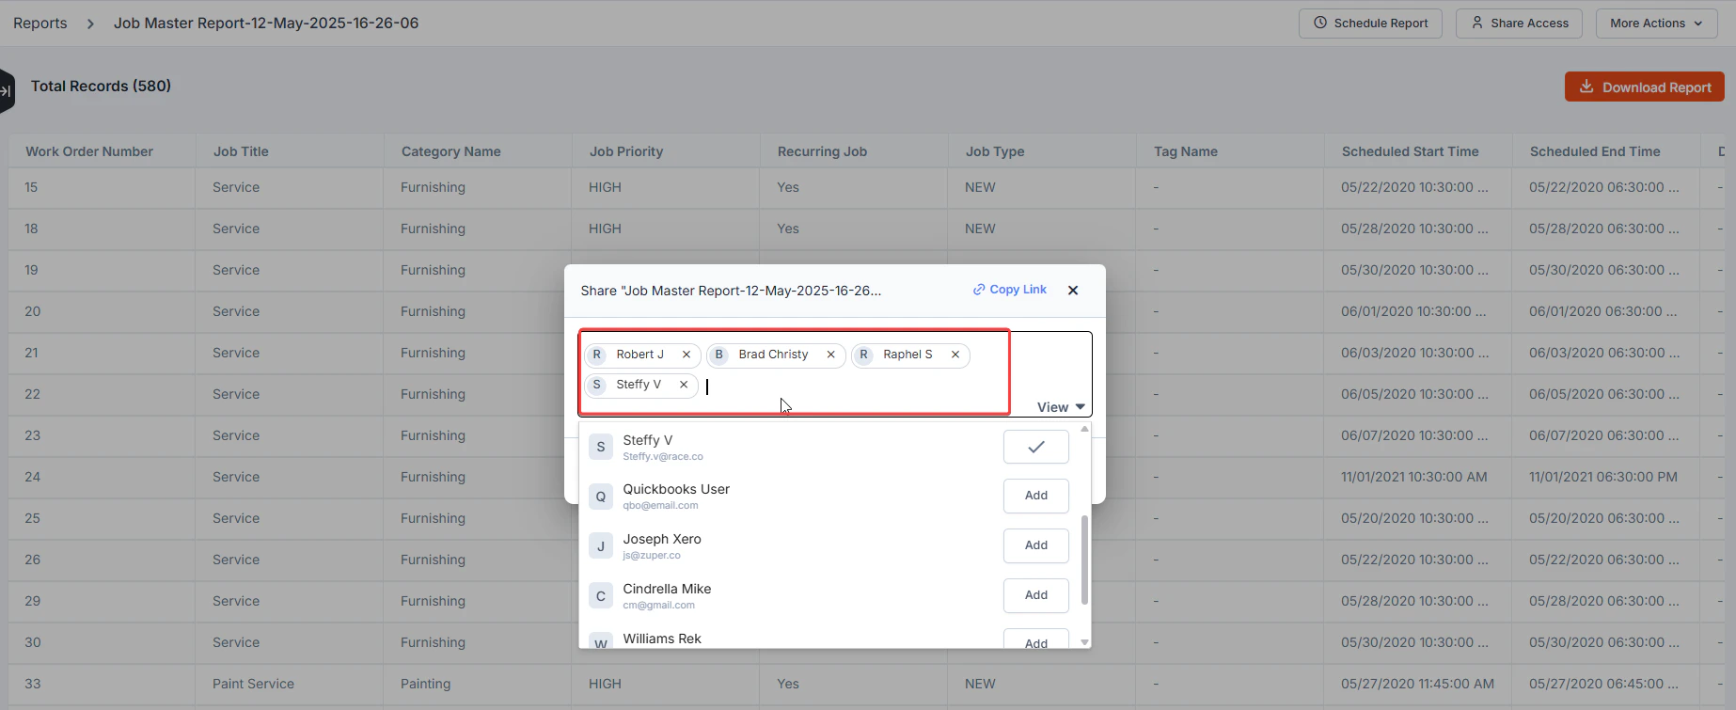The image size is (1736, 710).
Task: Select Cindrella Mike name in list
Action: pos(667,589)
